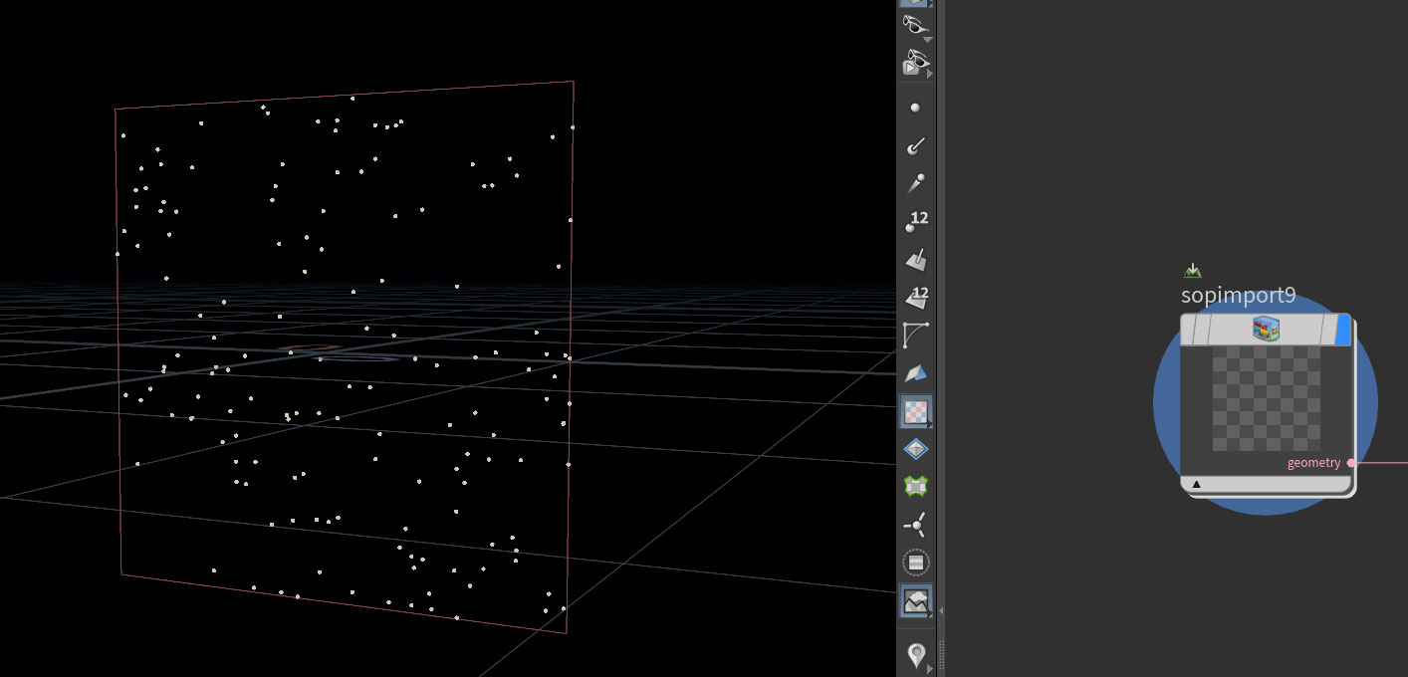Toggle the green outlined display option

click(916, 487)
